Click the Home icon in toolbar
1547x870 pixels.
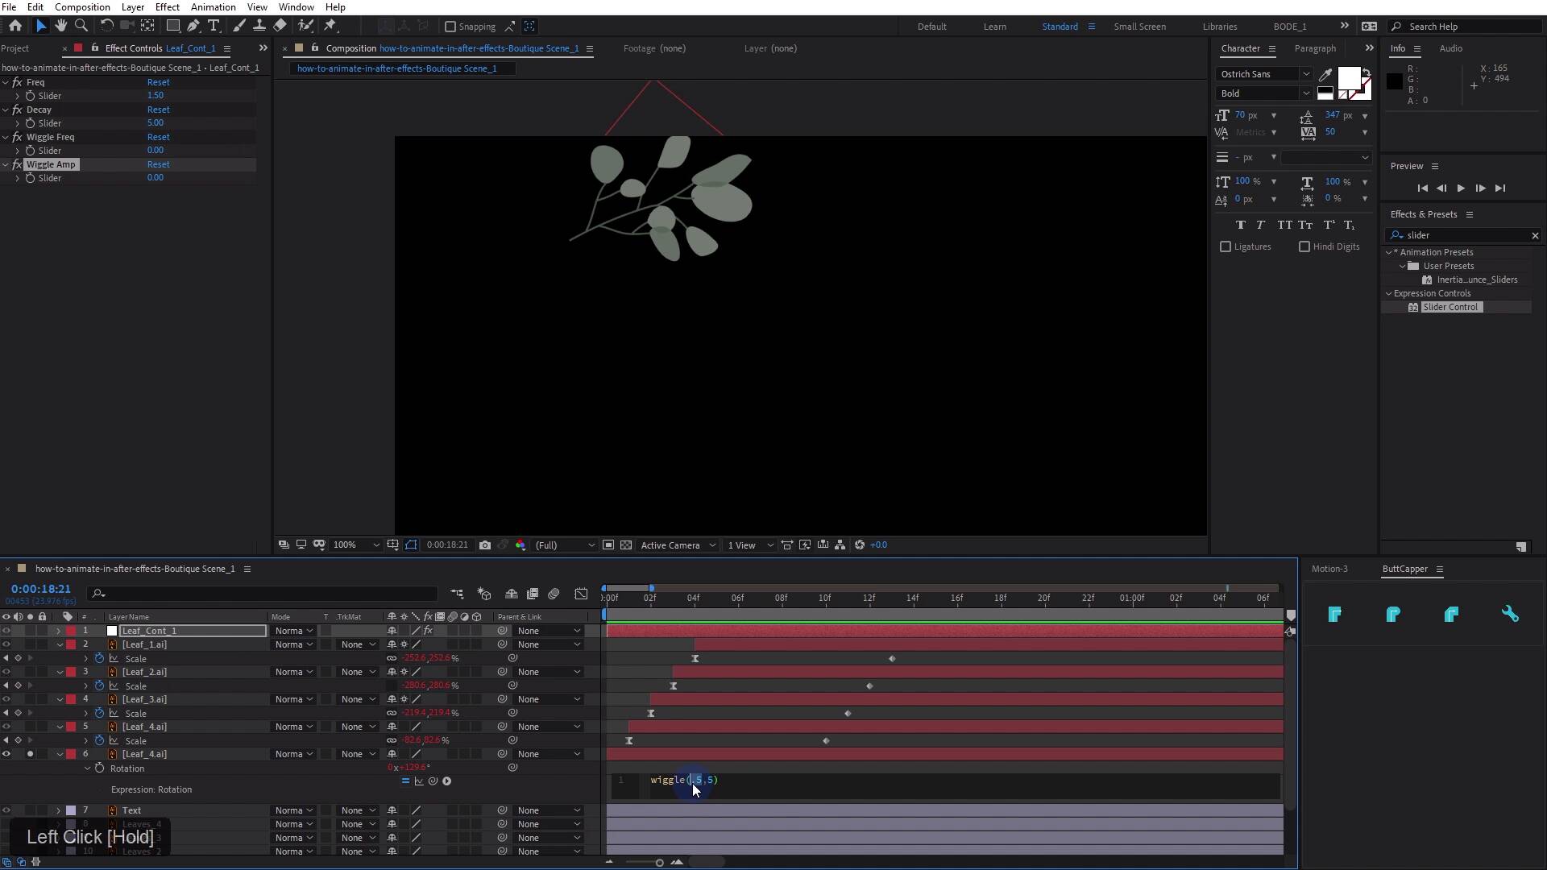point(15,26)
